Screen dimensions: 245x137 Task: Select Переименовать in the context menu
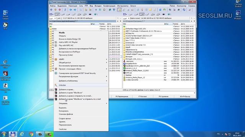(81, 125)
